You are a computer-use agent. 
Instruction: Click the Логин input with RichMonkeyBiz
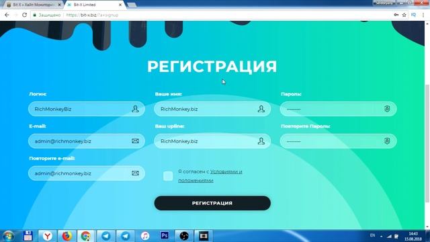87,109
